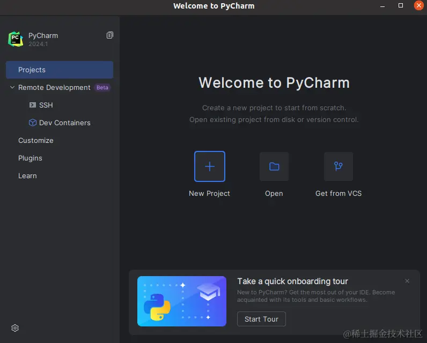Click the Dev Containers cube icon

click(33, 123)
